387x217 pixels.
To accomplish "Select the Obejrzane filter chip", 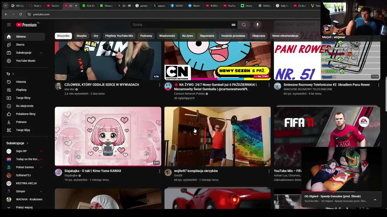I will [259, 36].
